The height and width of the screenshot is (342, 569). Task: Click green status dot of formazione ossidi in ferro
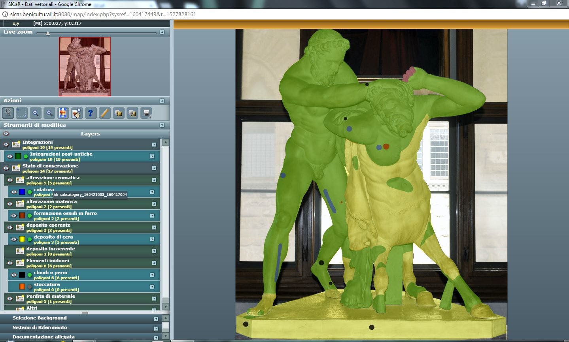click(30, 216)
